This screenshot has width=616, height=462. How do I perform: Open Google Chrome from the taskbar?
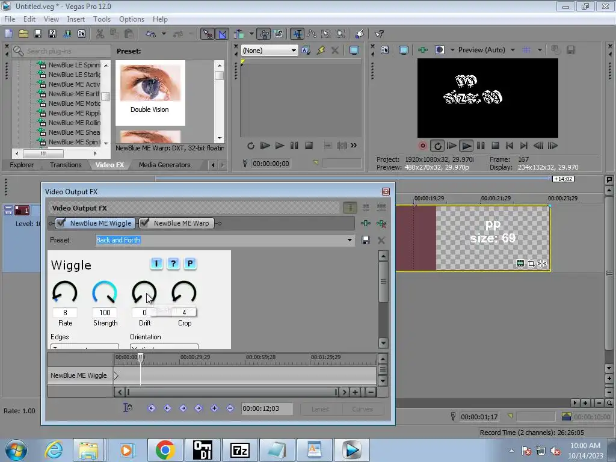point(165,450)
